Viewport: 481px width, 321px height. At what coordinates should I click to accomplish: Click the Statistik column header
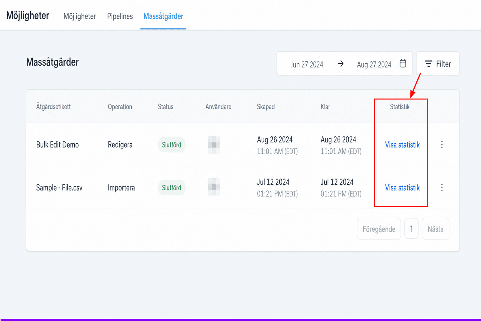pos(400,107)
